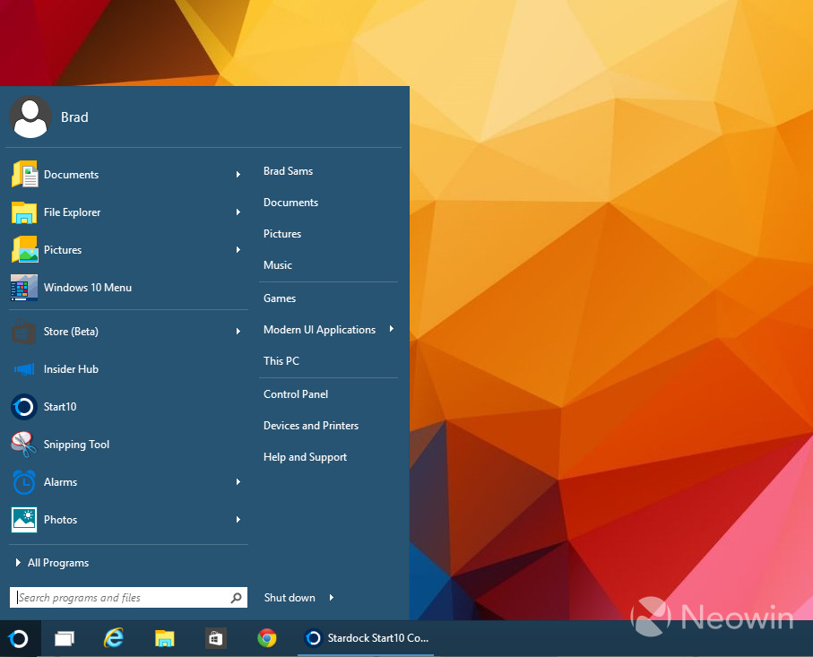Viewport: 813px width, 657px height.
Task: Click the Alarms clock icon
Action: pos(24,481)
